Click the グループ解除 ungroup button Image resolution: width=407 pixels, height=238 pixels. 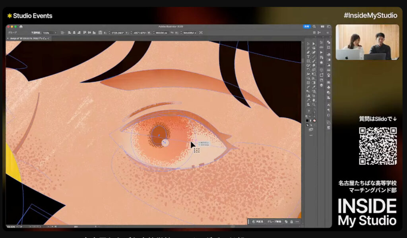pyautogui.click(x=274, y=222)
